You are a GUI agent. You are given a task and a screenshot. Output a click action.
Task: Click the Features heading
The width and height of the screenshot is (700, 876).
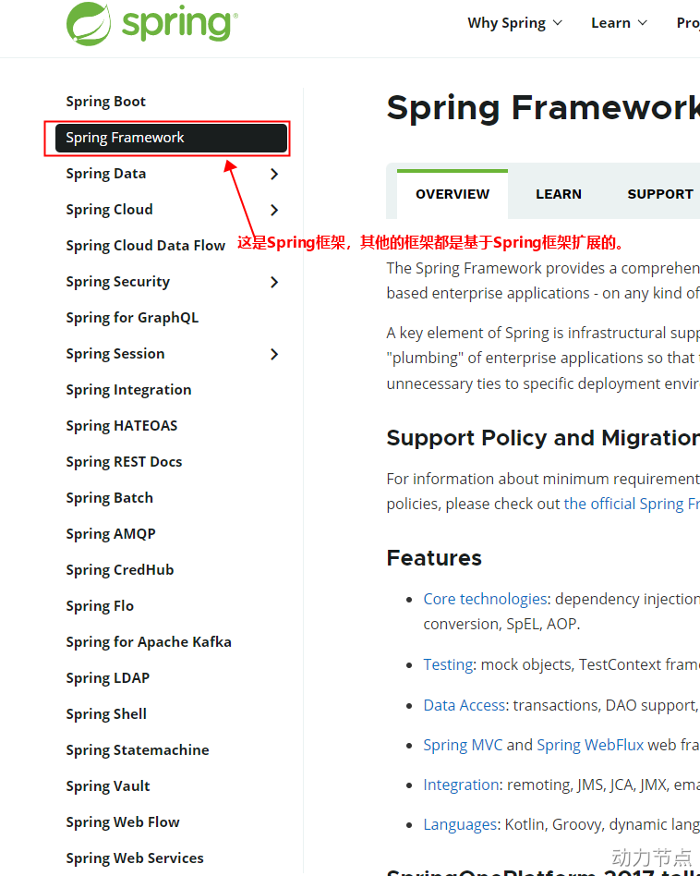434,558
